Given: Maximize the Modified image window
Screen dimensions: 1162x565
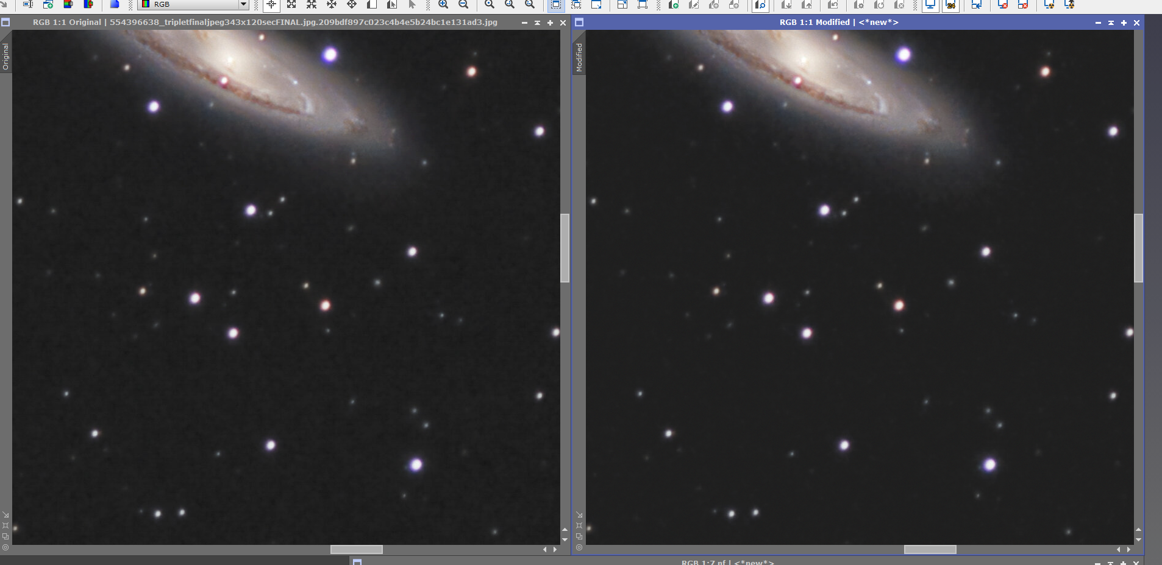Looking at the screenshot, I should coord(1124,23).
